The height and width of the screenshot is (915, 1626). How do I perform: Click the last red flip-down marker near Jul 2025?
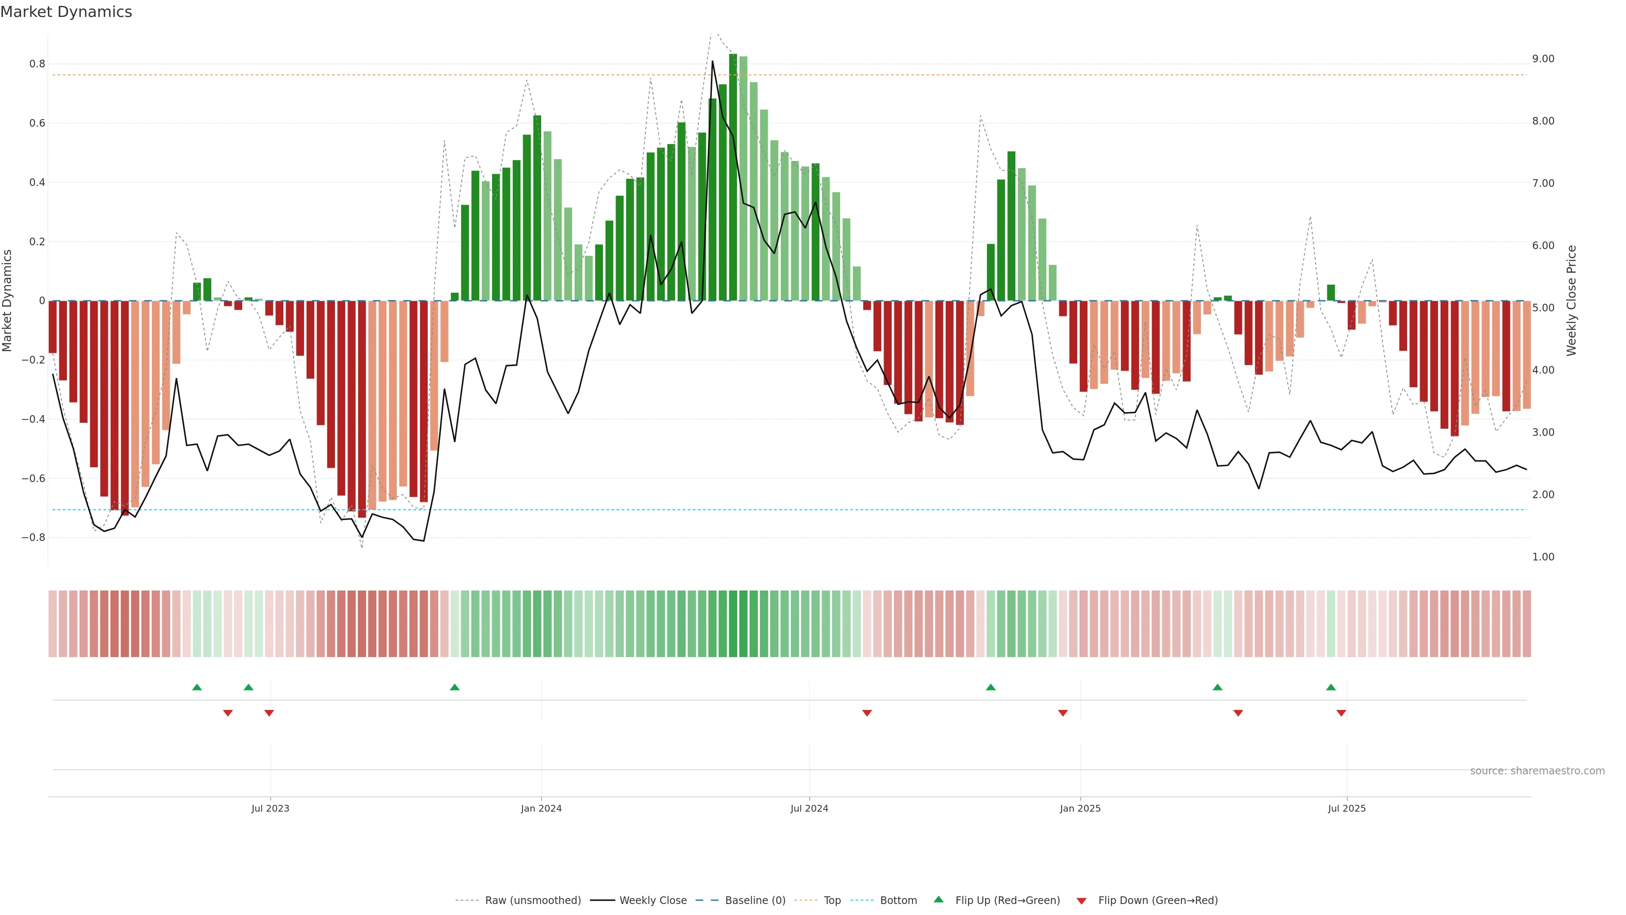point(1341,713)
